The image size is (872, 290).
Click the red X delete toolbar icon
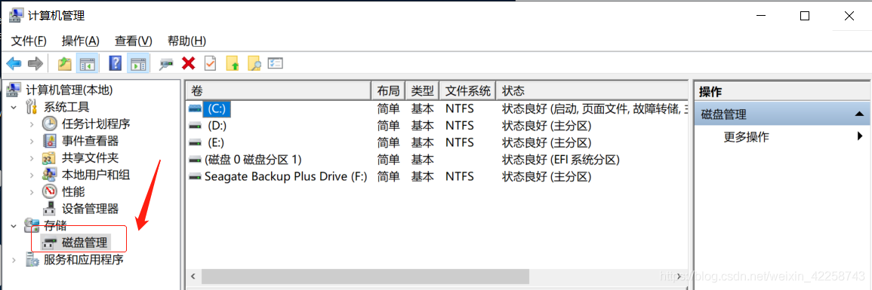pyautogui.click(x=189, y=64)
